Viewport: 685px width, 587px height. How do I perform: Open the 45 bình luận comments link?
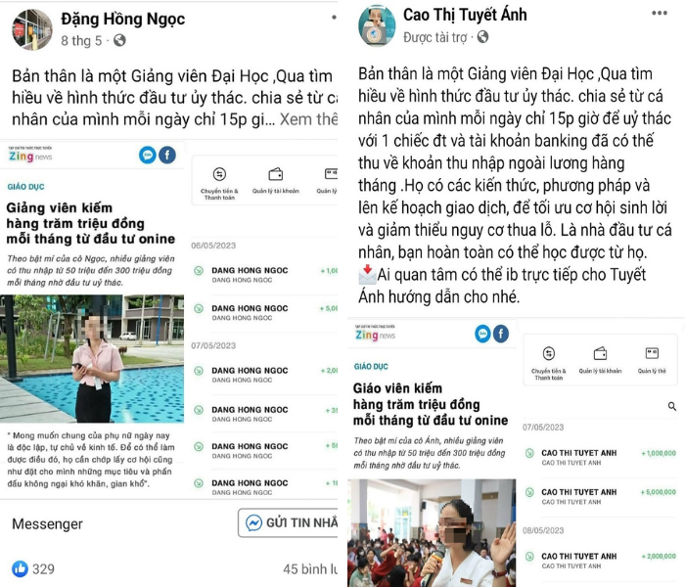(x=310, y=569)
